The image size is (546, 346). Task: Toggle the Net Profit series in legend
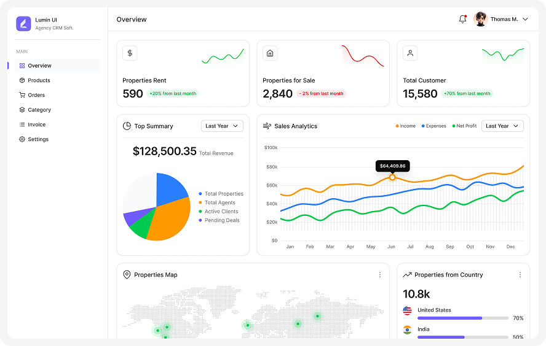464,126
